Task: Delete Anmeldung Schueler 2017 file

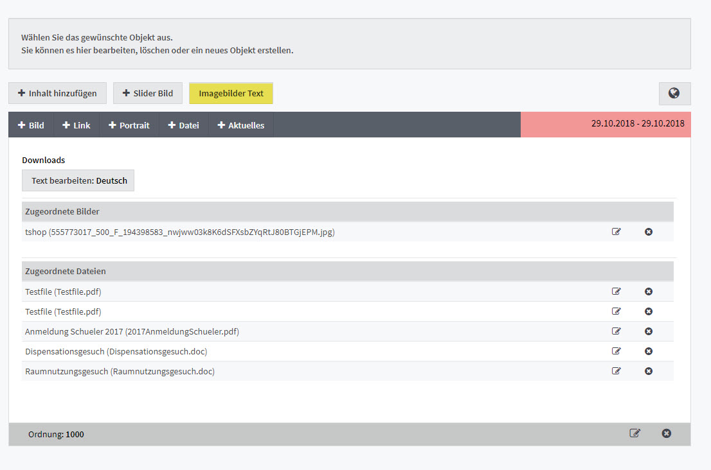Action: click(x=649, y=331)
